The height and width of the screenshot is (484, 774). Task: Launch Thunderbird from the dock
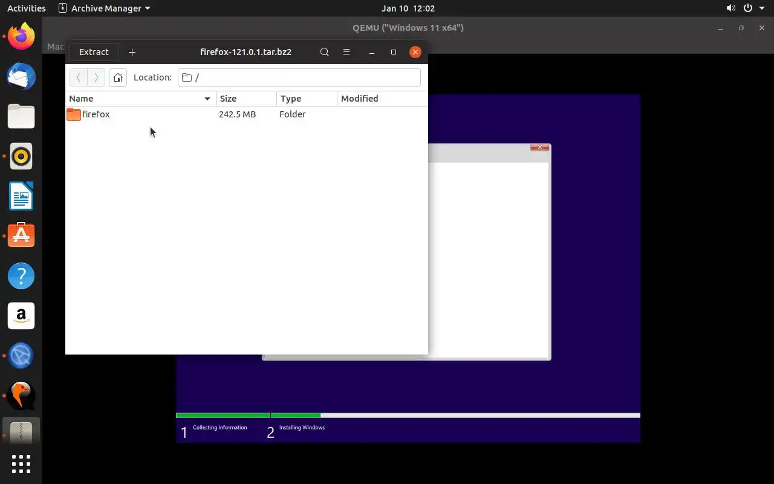click(21, 76)
